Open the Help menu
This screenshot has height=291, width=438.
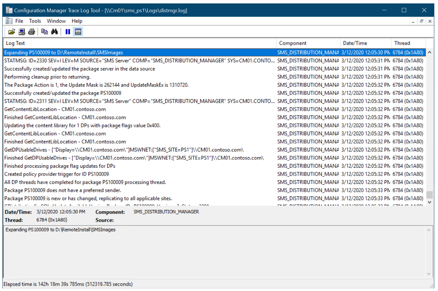click(77, 21)
